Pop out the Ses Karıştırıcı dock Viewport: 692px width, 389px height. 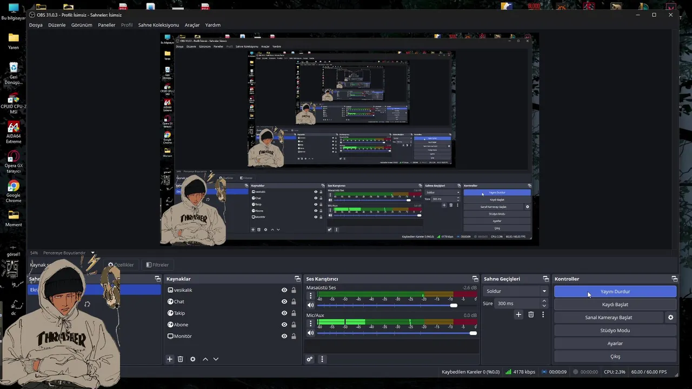point(475,279)
